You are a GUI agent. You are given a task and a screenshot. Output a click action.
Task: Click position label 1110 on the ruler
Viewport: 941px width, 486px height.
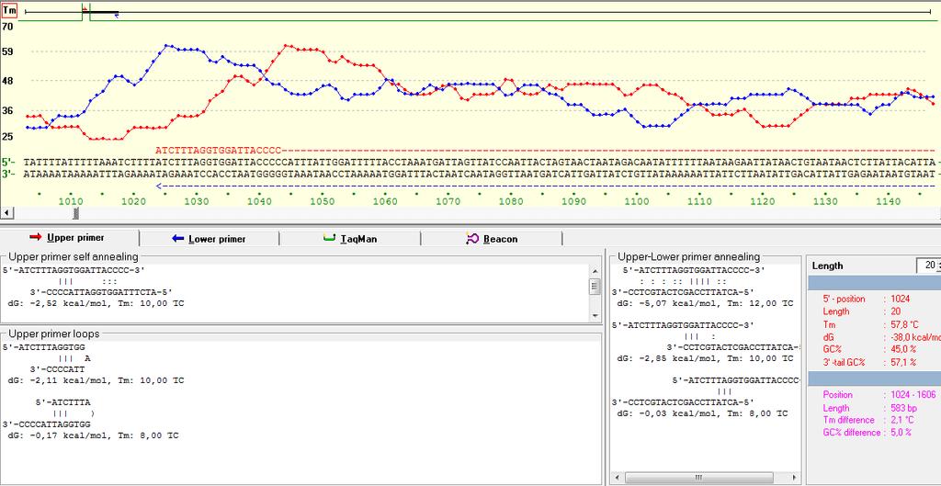699,201
